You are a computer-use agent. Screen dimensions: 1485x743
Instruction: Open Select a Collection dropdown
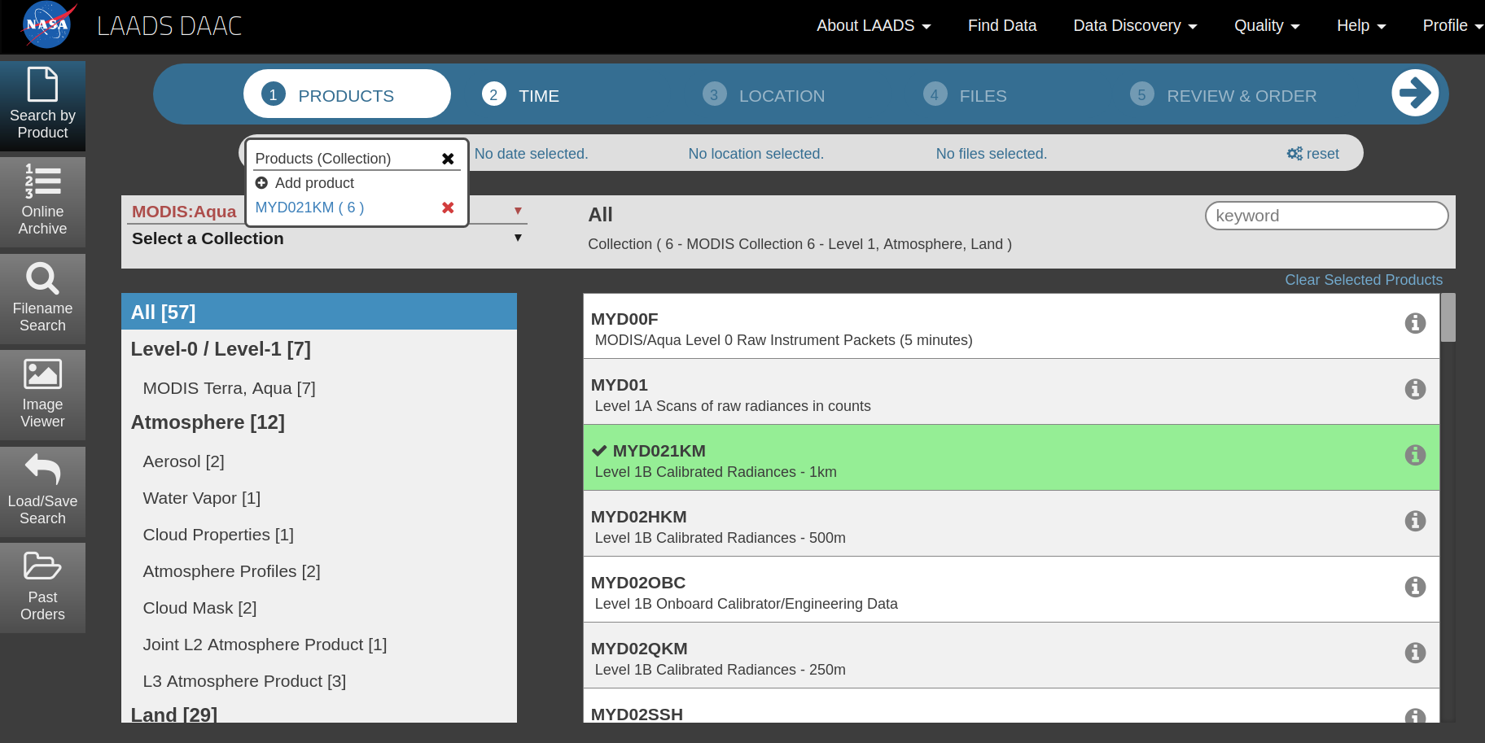tap(326, 238)
